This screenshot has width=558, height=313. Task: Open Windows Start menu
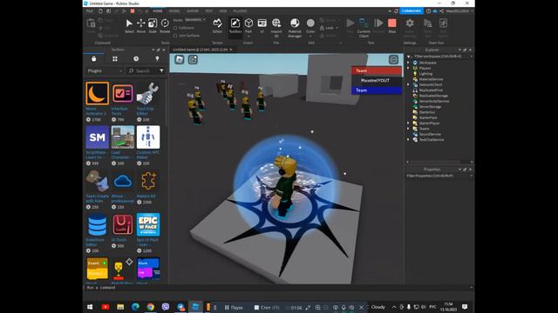pos(90,307)
